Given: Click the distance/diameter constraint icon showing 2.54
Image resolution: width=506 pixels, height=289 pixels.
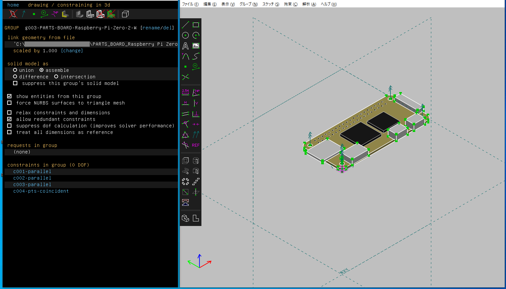Looking at the screenshot, I should [185, 92].
